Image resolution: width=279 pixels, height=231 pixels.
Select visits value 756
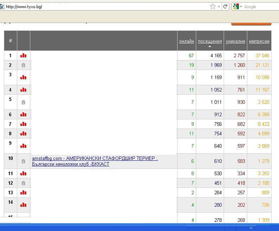218,124
